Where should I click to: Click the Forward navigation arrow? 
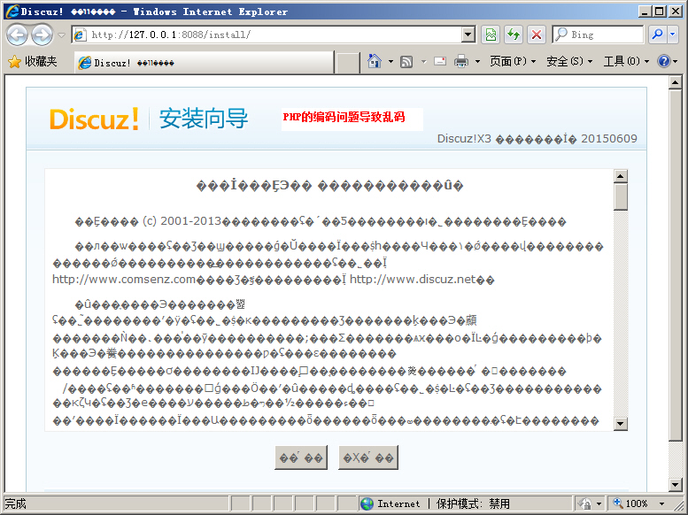[x=43, y=35]
